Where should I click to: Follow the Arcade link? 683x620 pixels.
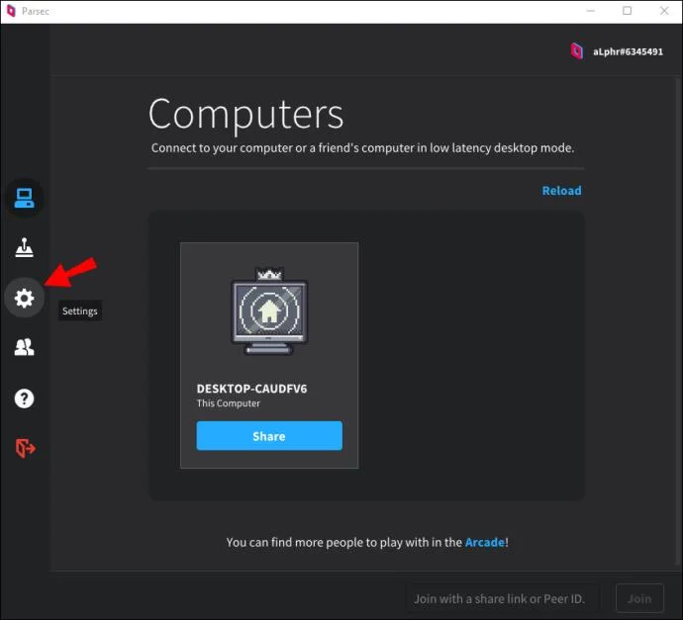pos(485,542)
